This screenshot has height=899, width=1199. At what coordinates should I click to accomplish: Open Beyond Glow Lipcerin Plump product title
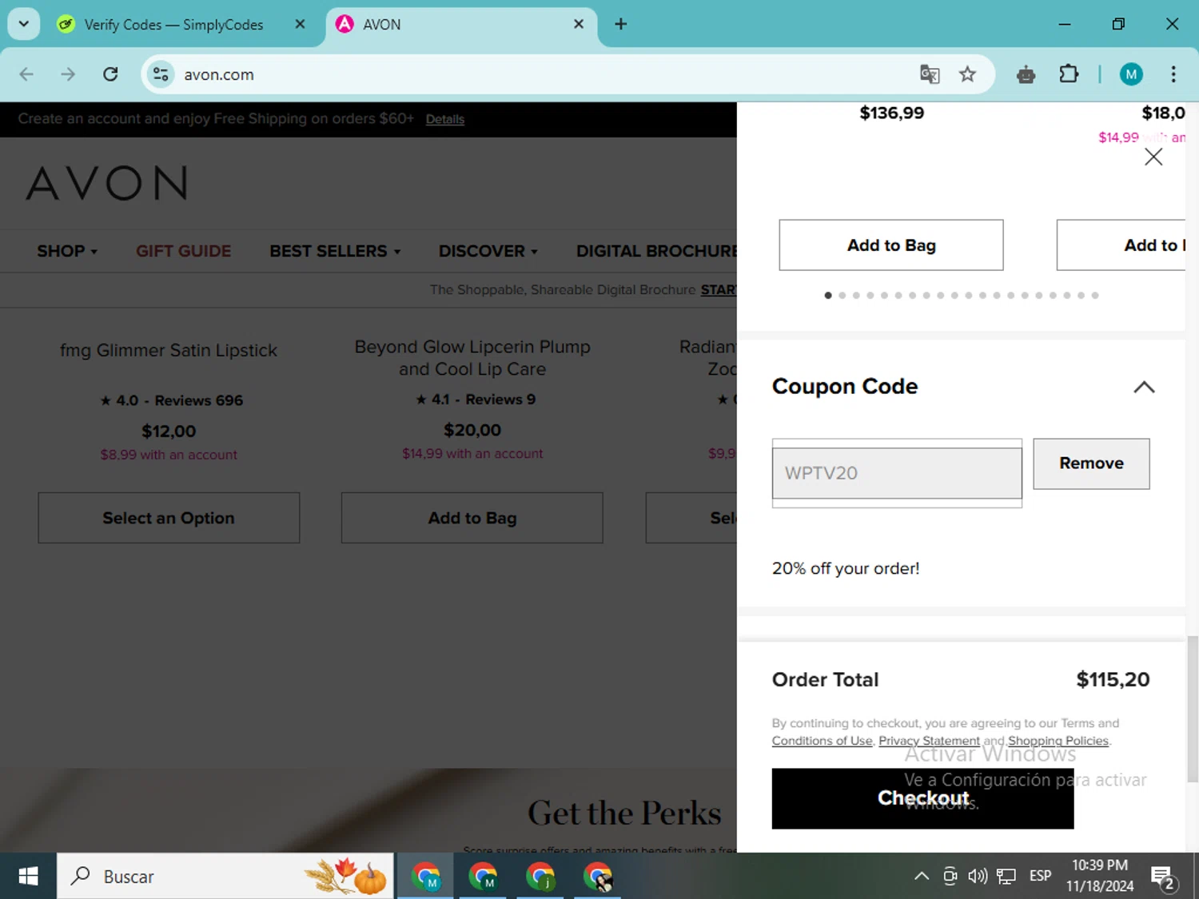tap(472, 358)
